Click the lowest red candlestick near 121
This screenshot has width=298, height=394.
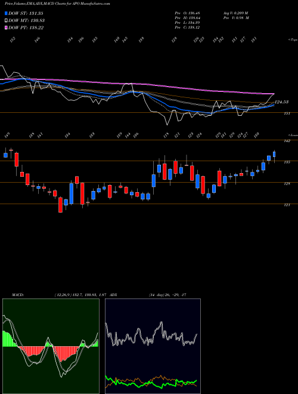[x=60, y=205]
